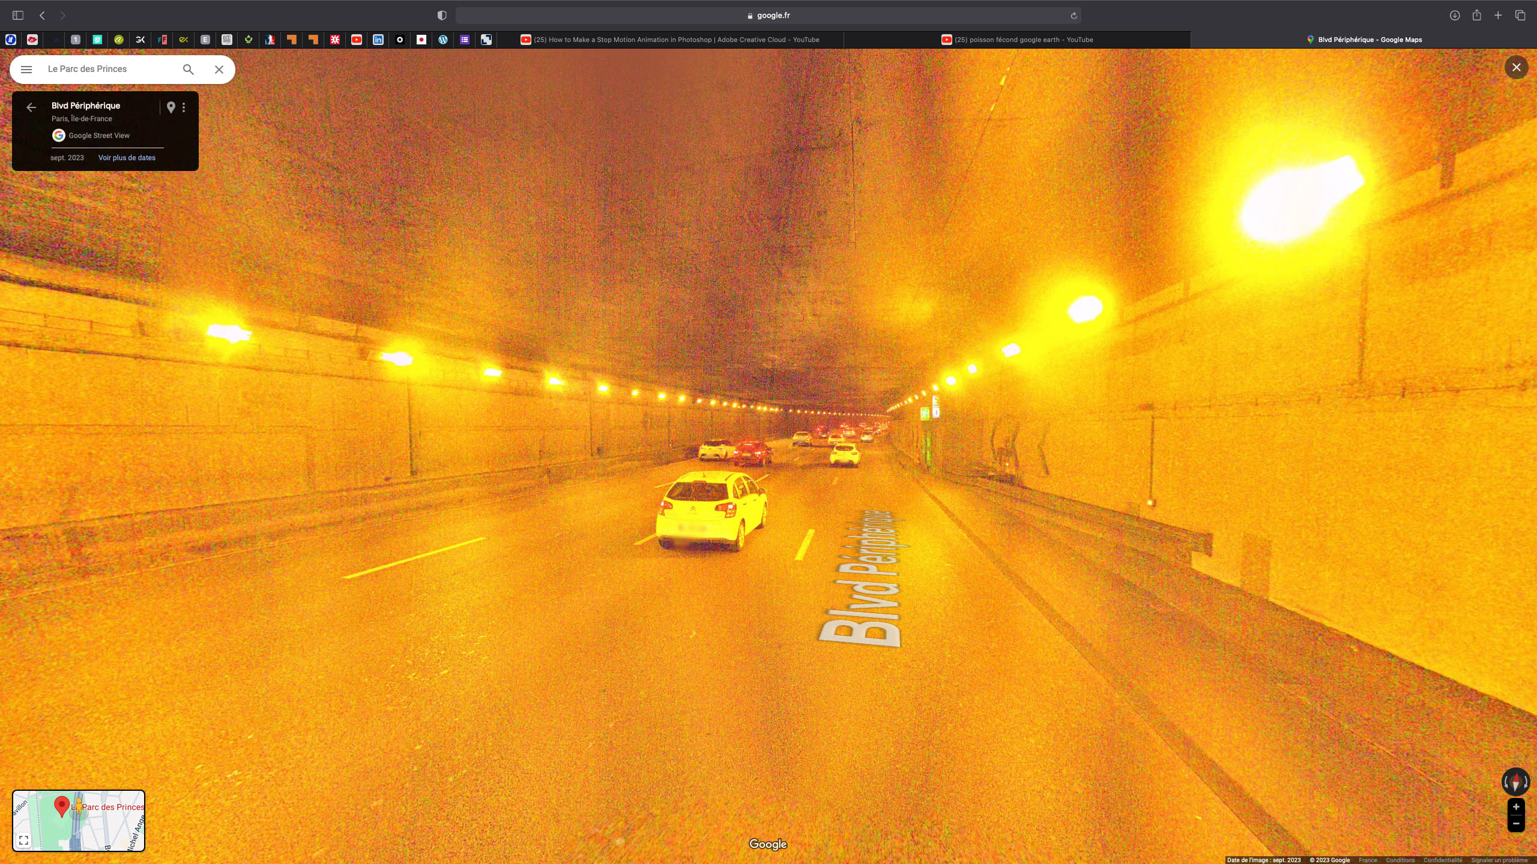Go back in Safari history
This screenshot has height=864, width=1537.
42,16
